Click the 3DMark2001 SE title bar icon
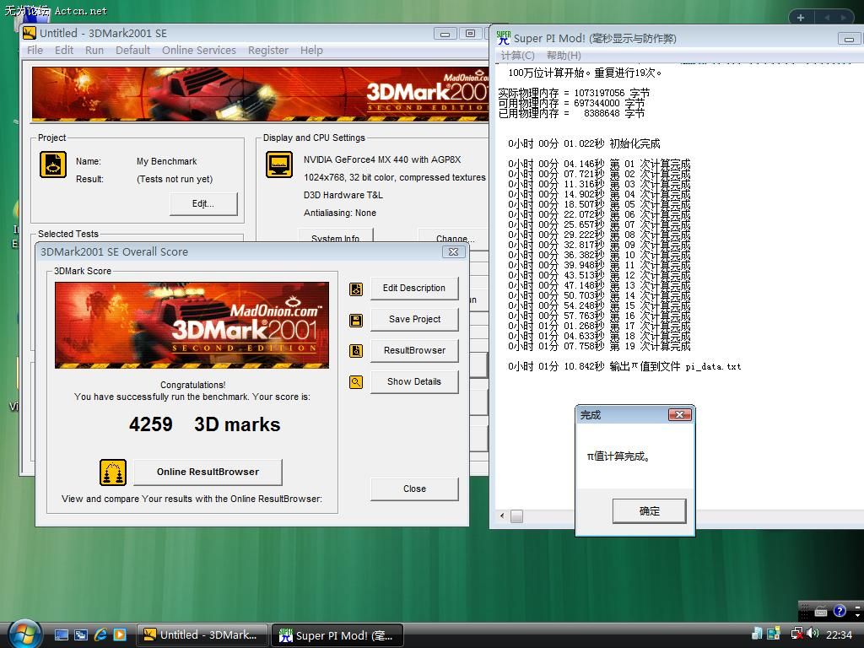This screenshot has height=648, width=864. click(x=30, y=33)
